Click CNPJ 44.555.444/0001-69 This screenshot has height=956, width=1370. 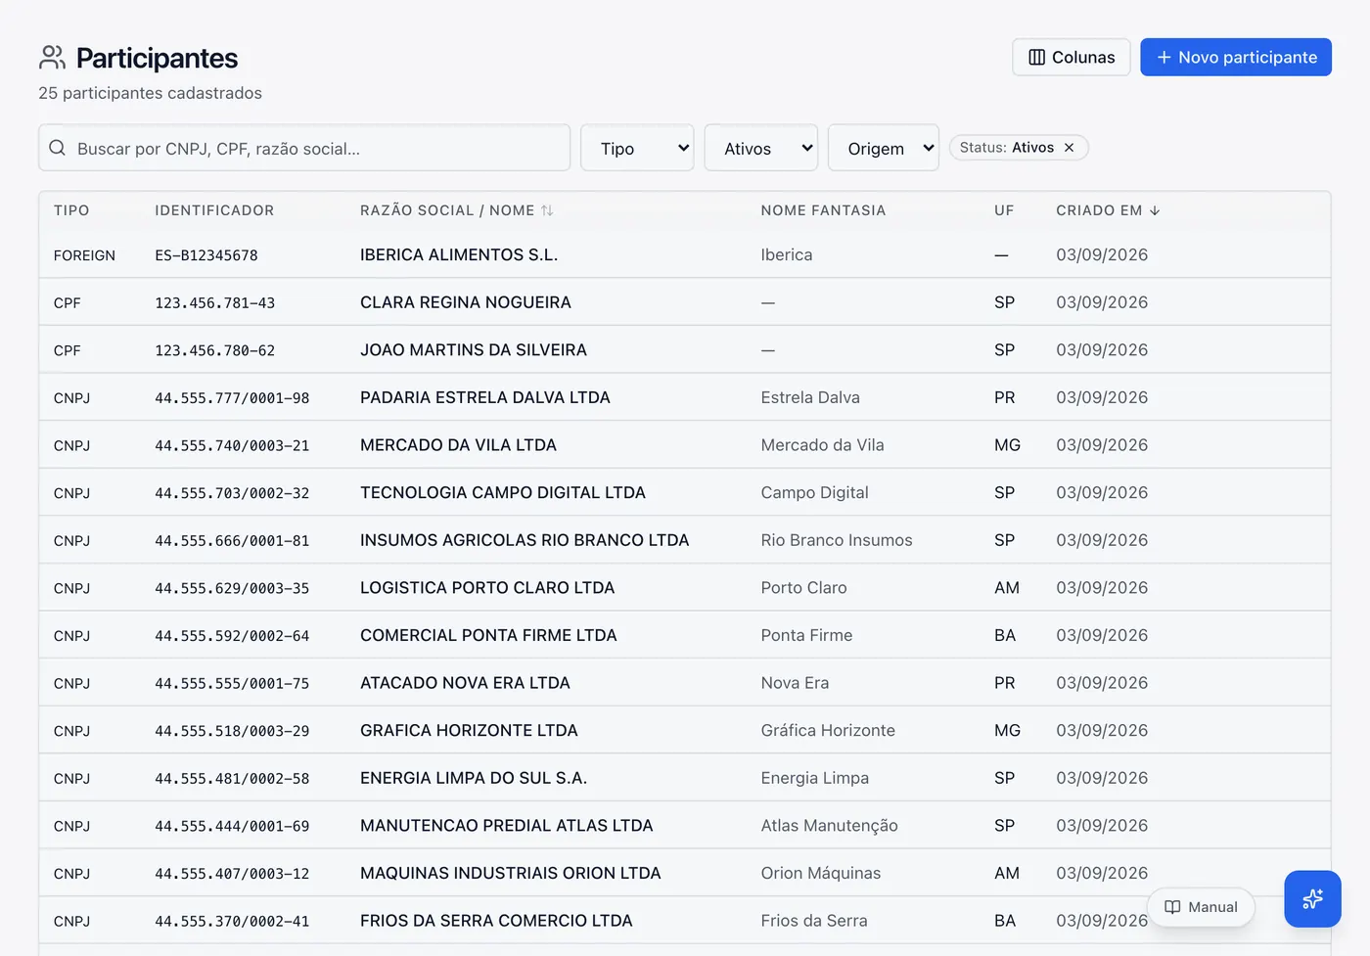point(232,826)
